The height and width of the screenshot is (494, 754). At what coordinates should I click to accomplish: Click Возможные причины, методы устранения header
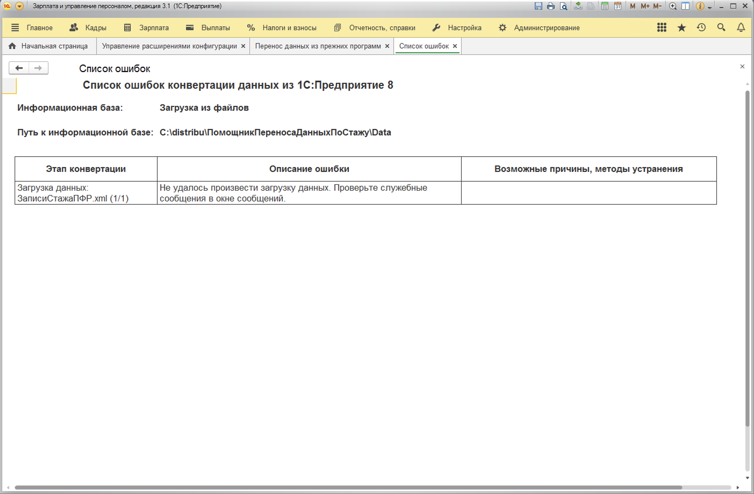(589, 169)
